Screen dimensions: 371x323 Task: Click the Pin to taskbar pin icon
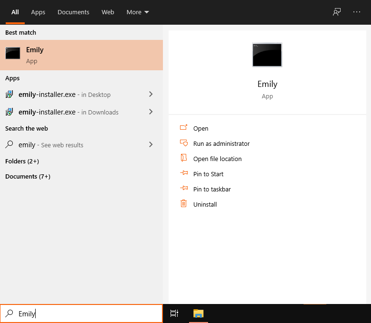tap(184, 188)
